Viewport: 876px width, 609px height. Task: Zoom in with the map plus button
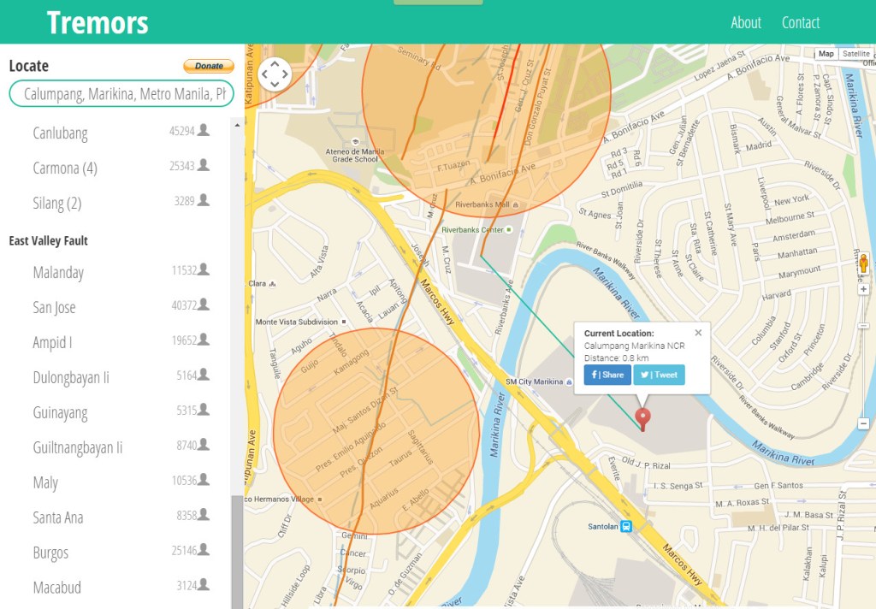(x=863, y=289)
